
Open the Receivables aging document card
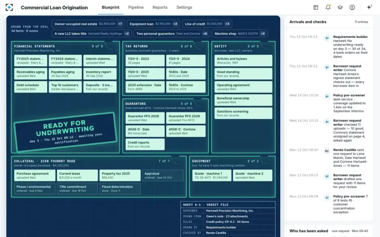click(31, 74)
